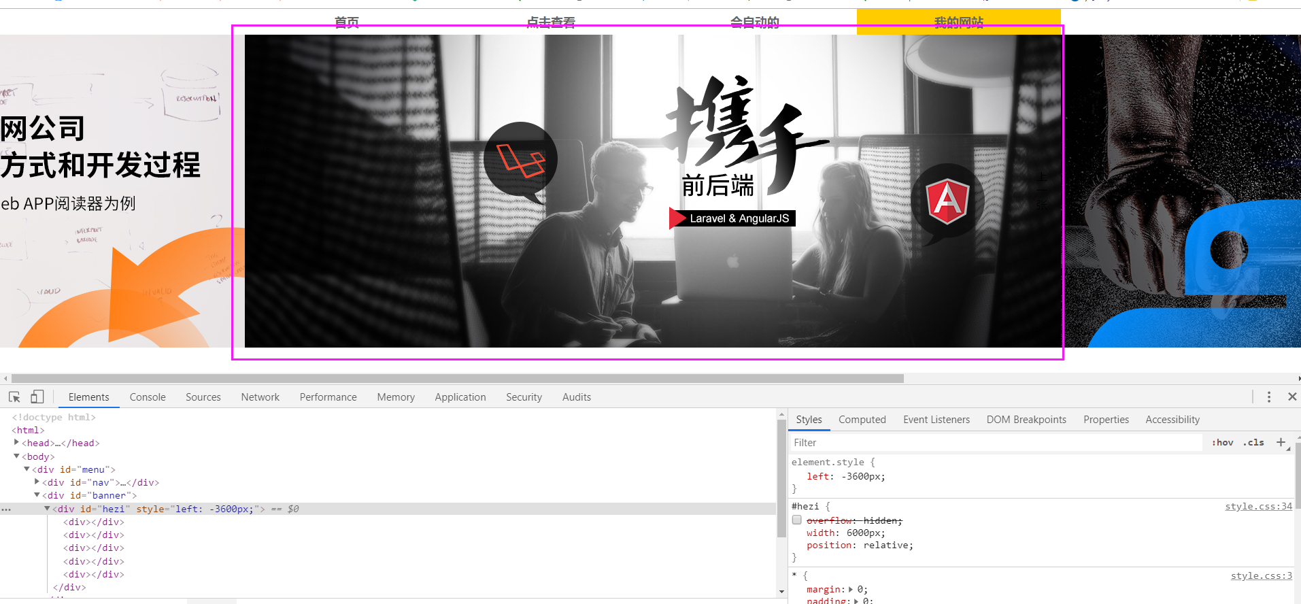This screenshot has height=604, width=1301.
Task: Collapse the div id="banner" node
Action: pos(37,495)
